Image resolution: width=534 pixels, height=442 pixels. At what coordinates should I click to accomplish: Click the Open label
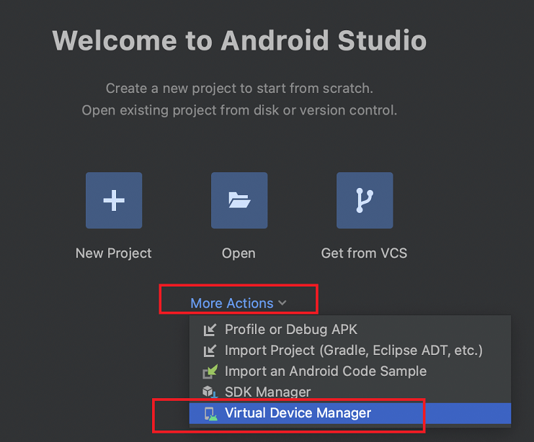pos(239,253)
